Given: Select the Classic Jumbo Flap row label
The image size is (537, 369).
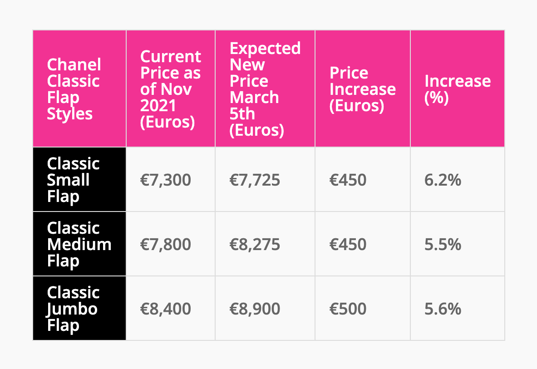Looking at the screenshot, I should click(x=73, y=309).
